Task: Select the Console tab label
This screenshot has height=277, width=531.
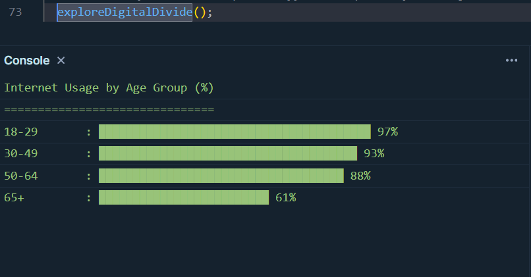Action: pos(27,61)
